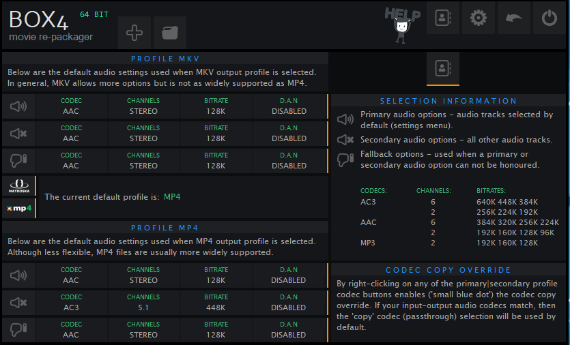The image size is (570, 345).
Task: Select the underlined profile tab icon
Action: click(x=443, y=68)
